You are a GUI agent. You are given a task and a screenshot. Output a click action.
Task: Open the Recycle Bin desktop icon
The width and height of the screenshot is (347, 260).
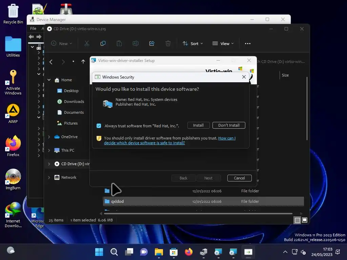[x=13, y=14]
